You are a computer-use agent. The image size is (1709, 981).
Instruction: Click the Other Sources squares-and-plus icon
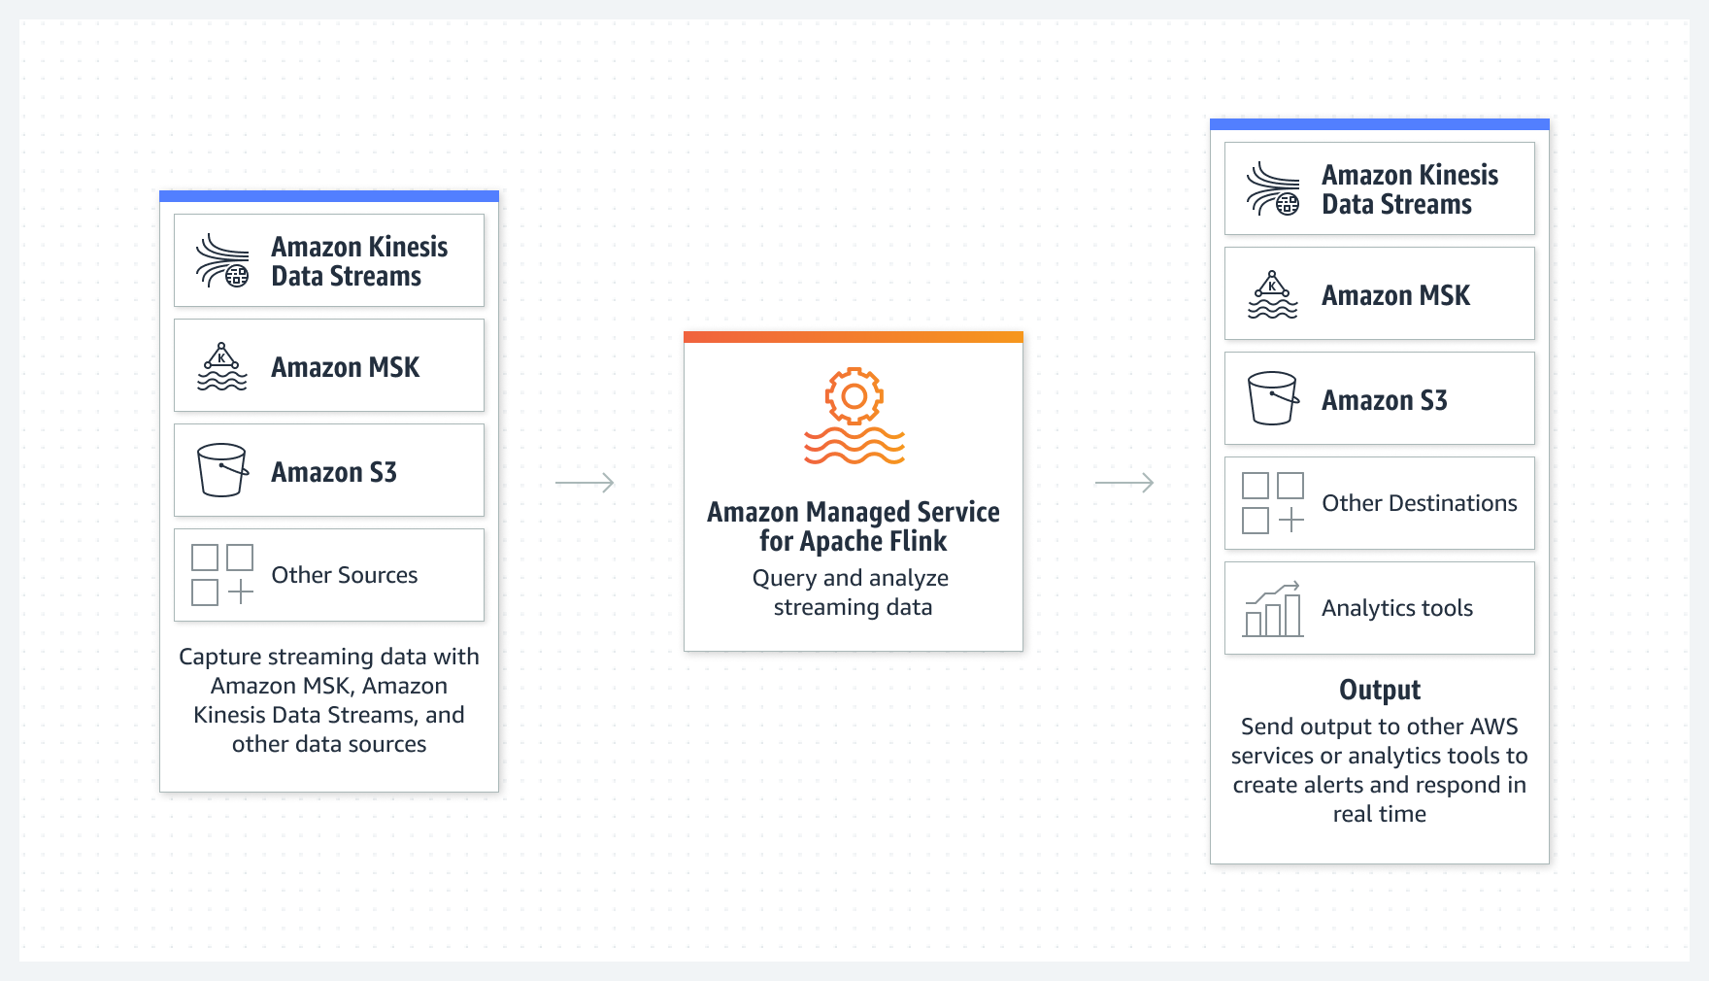tap(222, 575)
